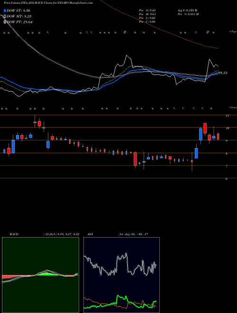Image resolution: width=237 pixels, height=313 pixels.
Task: Click price axis label 7
Action: (227, 166)
